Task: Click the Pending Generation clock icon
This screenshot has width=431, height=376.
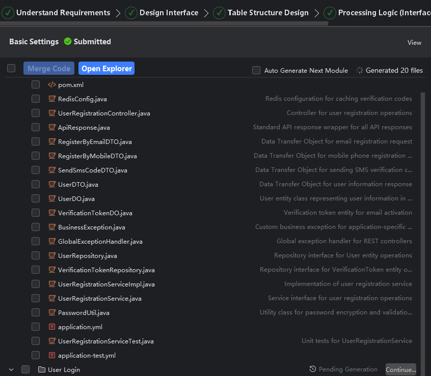Action: pos(313,369)
